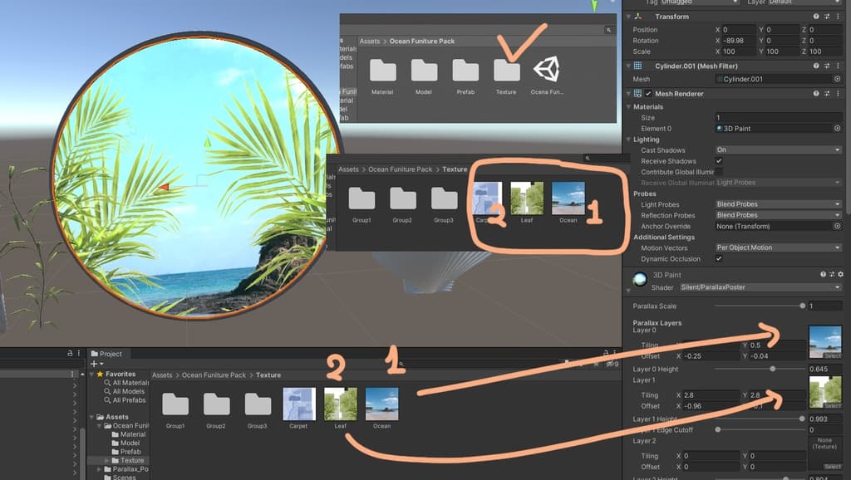Open Mesh Renderer preset icon

tap(827, 93)
